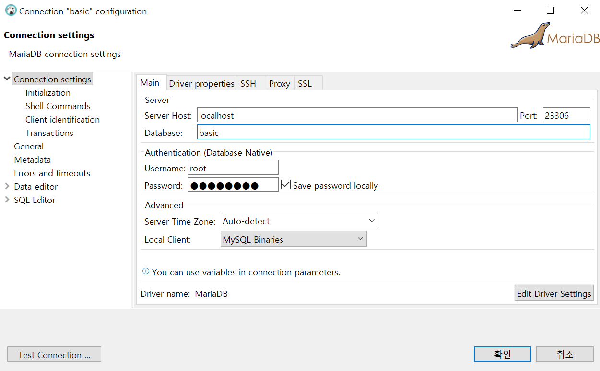Focus the Server Host field
Screen dimensions: 600x371
(357, 115)
